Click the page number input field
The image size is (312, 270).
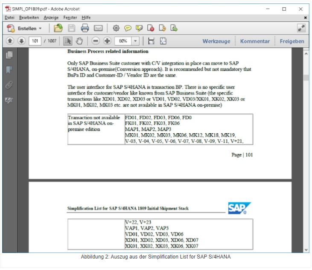pyautogui.click(x=35, y=41)
